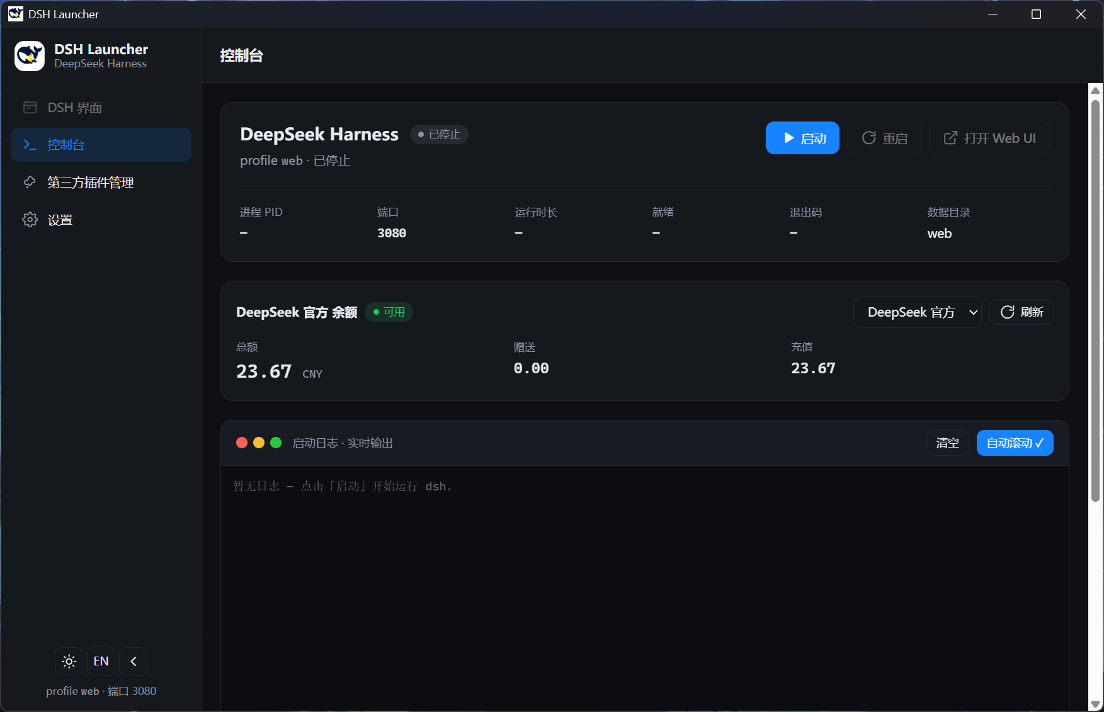Collapse the sidebar with the left-pointing arrow
Screen dimensions: 1104x712
pos(134,662)
